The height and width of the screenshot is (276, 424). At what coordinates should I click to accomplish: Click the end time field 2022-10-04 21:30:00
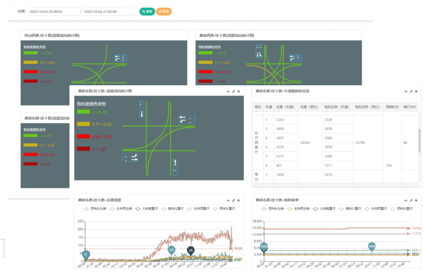[x=109, y=12]
